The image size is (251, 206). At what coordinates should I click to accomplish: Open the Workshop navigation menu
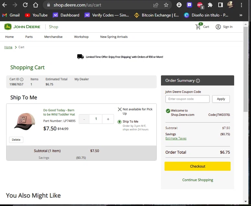point(81,37)
